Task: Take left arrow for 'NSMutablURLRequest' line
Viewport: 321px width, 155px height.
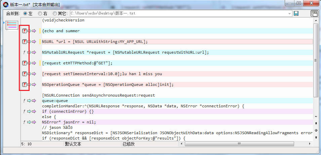Action: [x=30, y=52]
